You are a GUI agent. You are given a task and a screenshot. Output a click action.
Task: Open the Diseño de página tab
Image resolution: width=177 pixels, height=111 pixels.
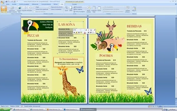tap(24, 4)
